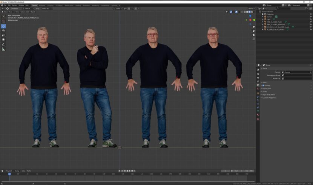Viewport: 313px width, 185px height.
Task: Select the Move tool in the toolbar
Action: (x=3, y=26)
